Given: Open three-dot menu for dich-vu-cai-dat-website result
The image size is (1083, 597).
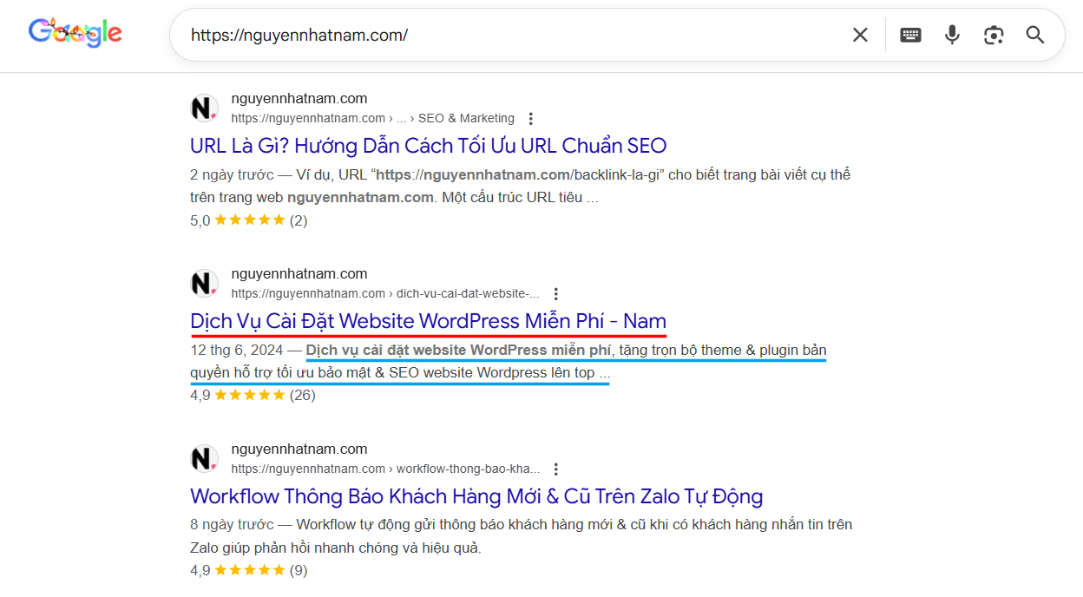Looking at the screenshot, I should (x=556, y=294).
